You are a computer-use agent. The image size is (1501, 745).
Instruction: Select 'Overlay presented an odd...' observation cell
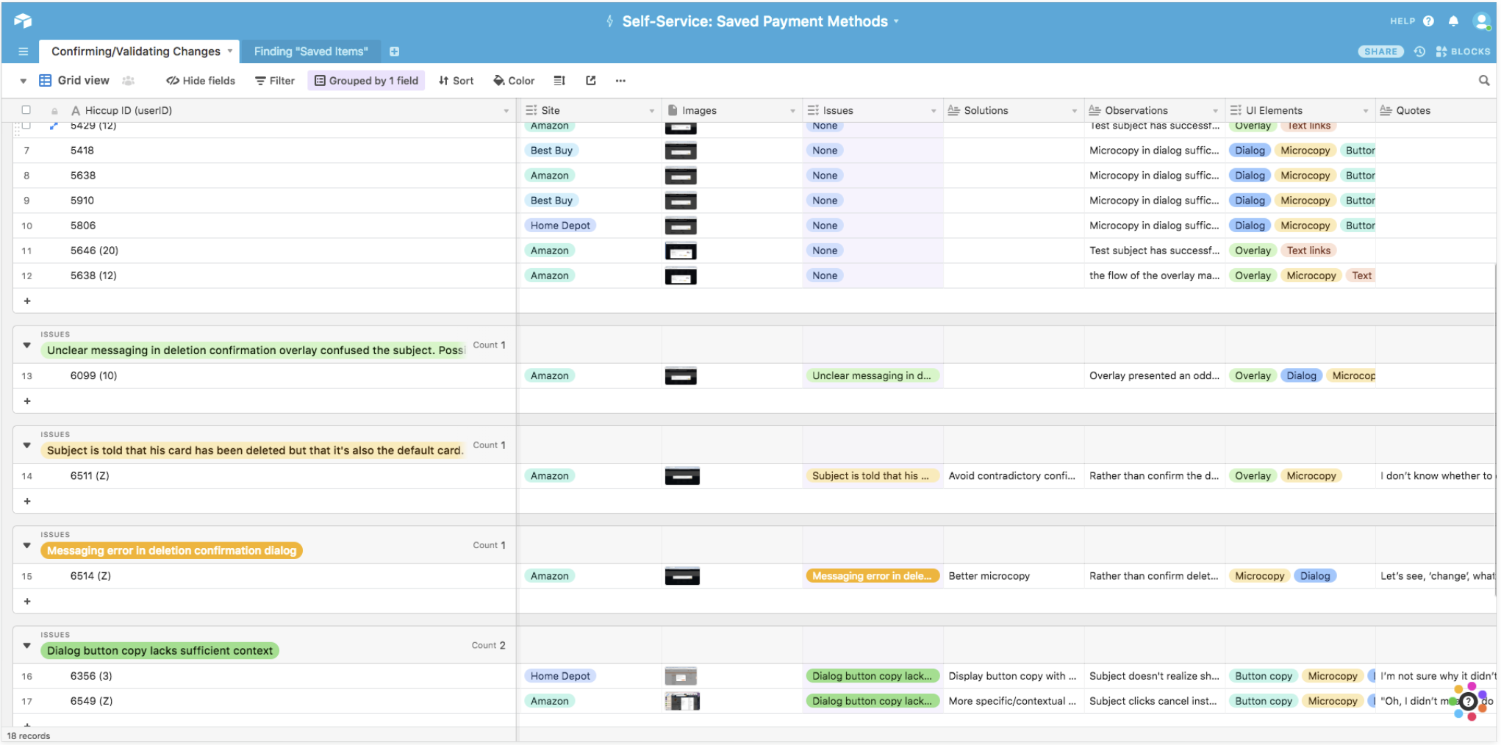point(1154,375)
